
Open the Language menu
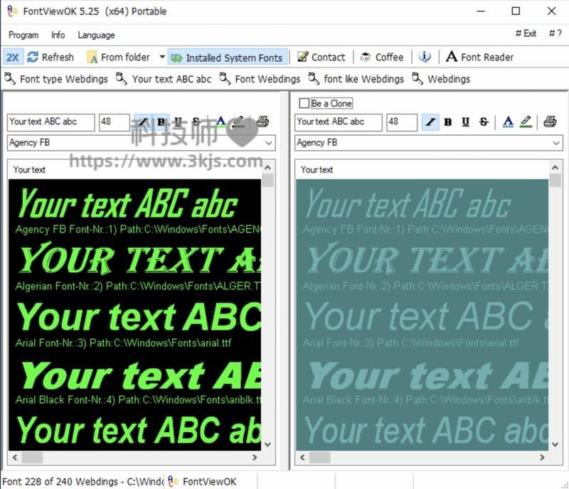pyautogui.click(x=96, y=35)
